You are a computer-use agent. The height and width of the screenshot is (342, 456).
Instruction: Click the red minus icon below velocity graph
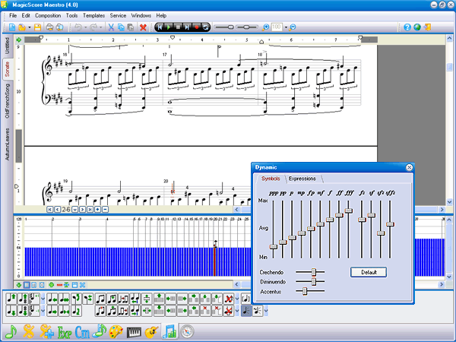pyautogui.click(x=59, y=285)
